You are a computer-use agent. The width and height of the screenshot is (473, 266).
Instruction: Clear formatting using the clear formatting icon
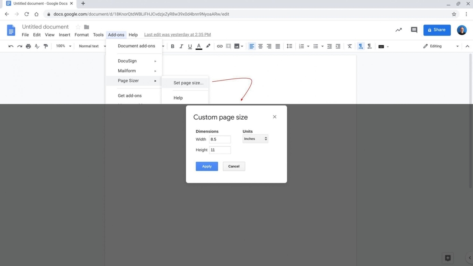(x=349, y=46)
